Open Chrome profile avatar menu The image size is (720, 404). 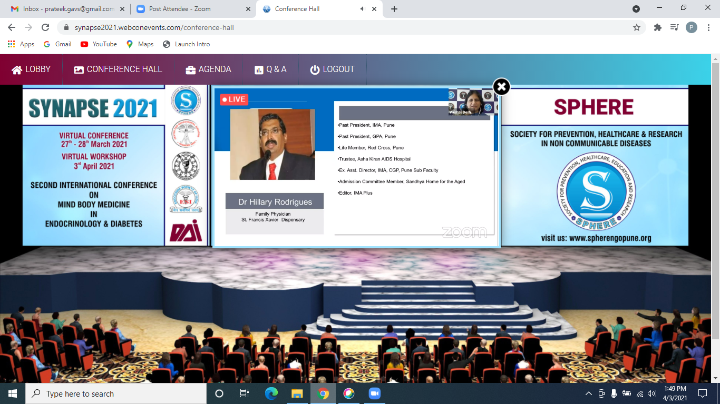tap(692, 27)
